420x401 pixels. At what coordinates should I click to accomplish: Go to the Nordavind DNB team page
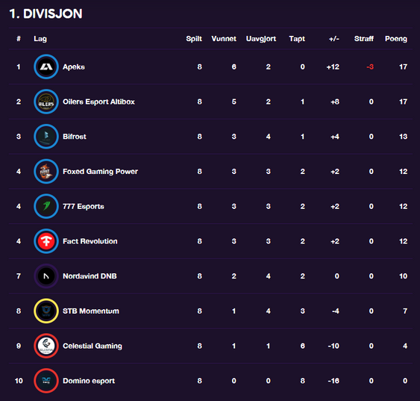90,276
